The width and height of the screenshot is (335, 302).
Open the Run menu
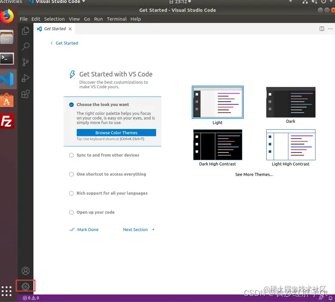[x=98, y=19]
